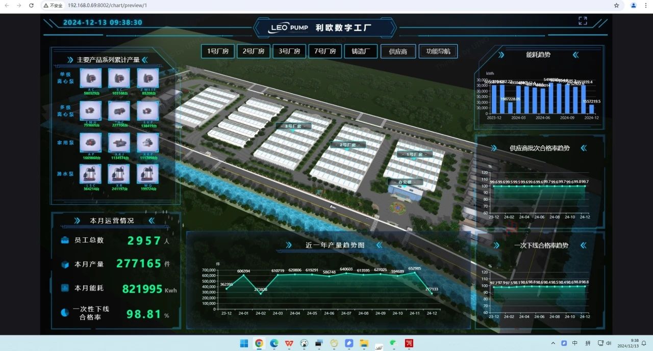Image resolution: width=653 pixels, height=351 pixels.
Task: Click the 本月运营情况 title
Action: tap(112, 221)
